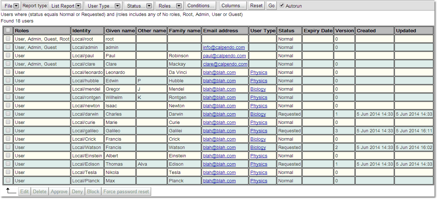The width and height of the screenshot is (437, 199).
Task: Tick the select-all checkbox in header
Action: coord(8,30)
